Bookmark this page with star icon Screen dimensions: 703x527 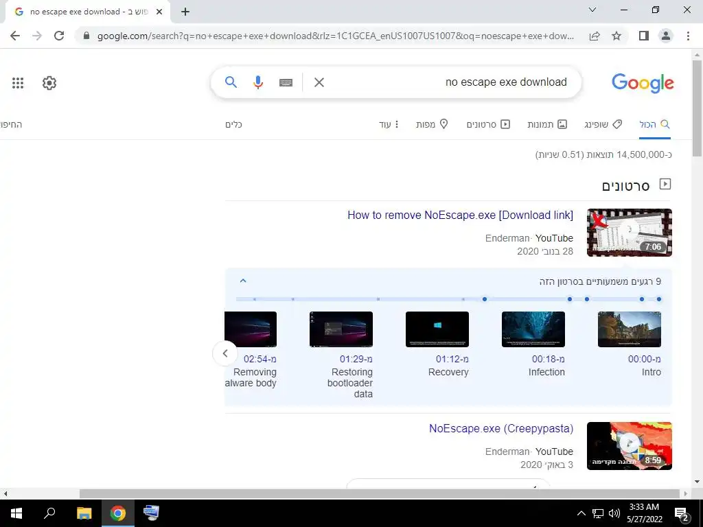pyautogui.click(x=616, y=36)
